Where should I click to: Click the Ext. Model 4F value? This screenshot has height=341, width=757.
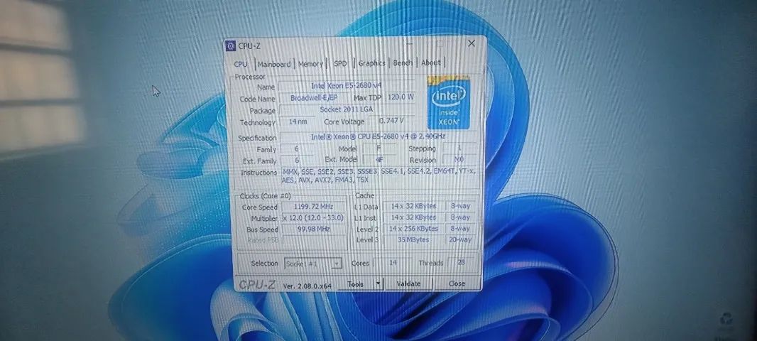point(379,160)
